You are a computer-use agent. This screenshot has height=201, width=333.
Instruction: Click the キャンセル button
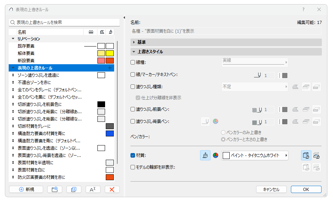point(271,190)
